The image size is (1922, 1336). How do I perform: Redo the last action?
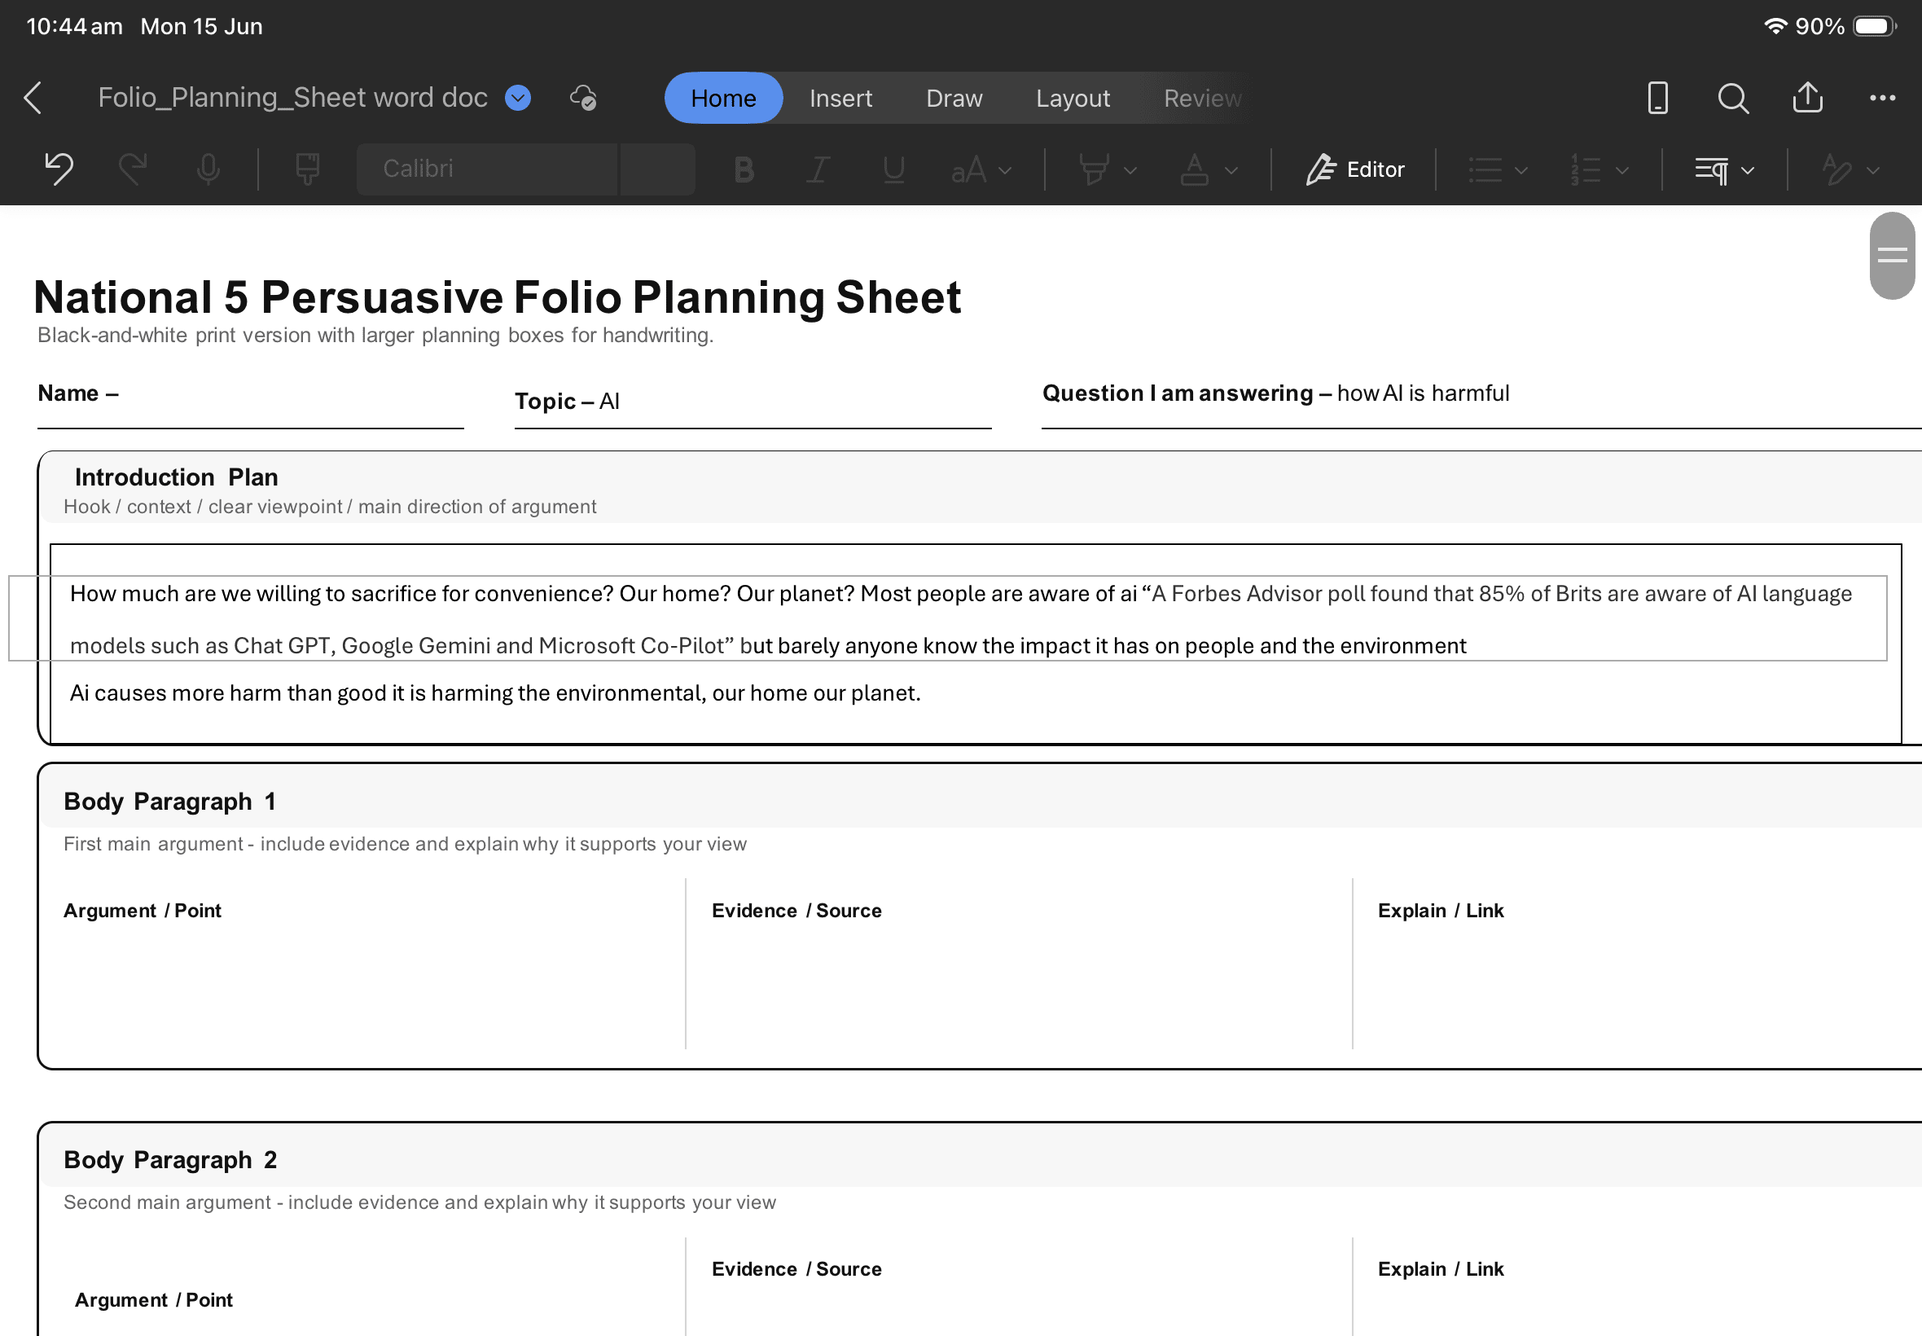133,169
